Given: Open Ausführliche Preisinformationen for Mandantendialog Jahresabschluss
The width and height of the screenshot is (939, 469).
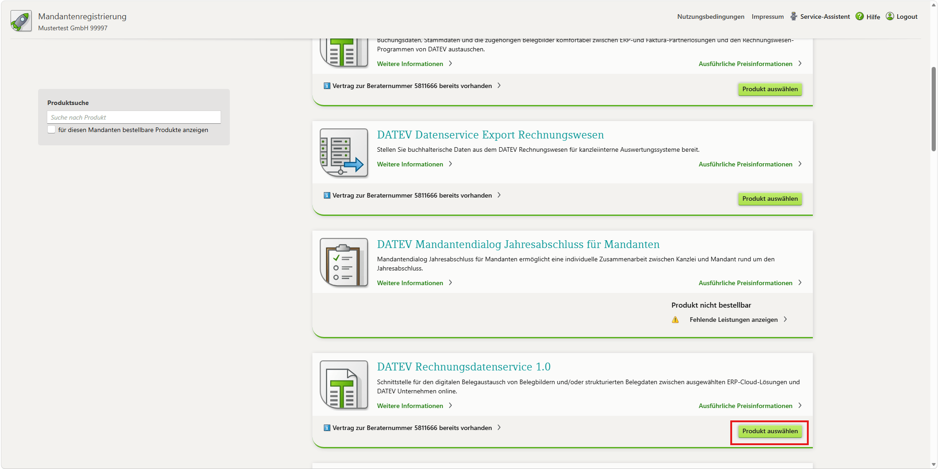Looking at the screenshot, I should [x=745, y=283].
